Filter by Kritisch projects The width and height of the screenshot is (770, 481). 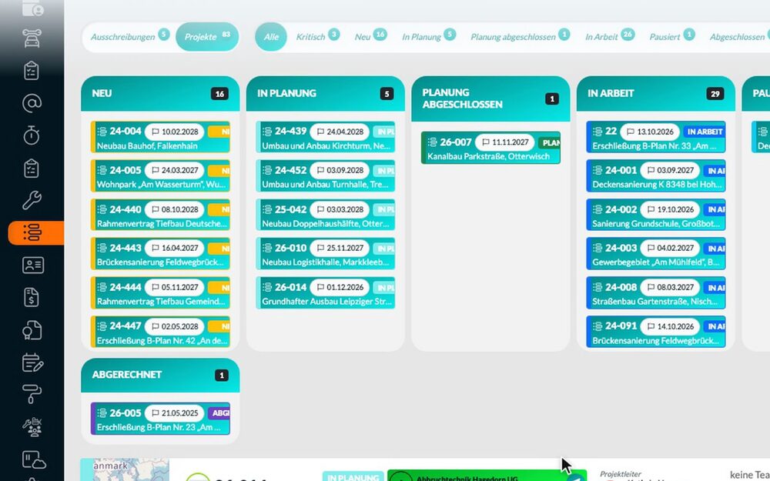click(317, 37)
